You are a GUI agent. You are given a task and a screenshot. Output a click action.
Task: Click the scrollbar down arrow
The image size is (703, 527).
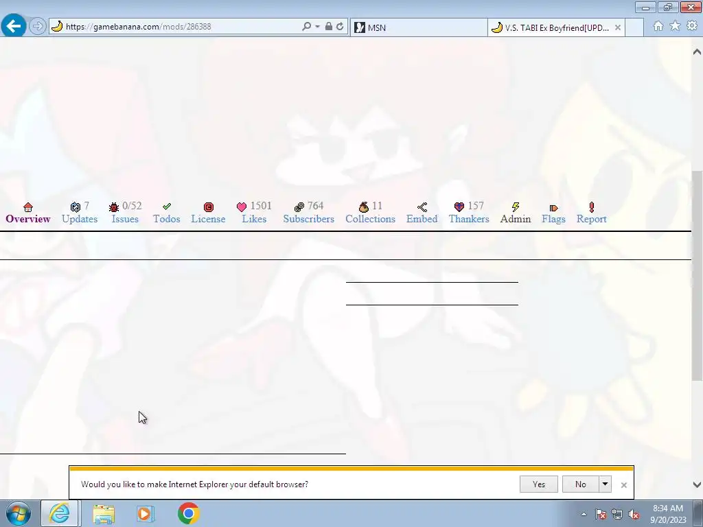click(x=697, y=484)
